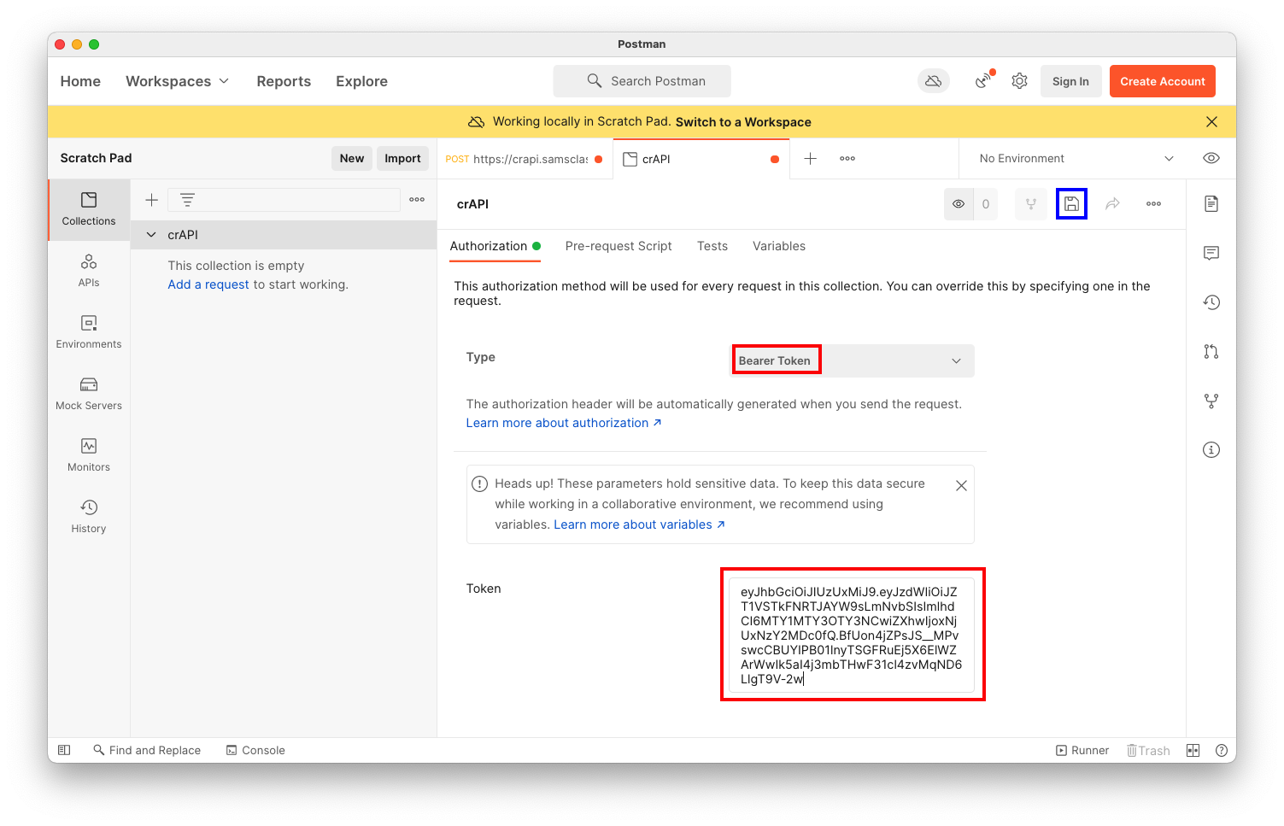
Task: Click the Create Account button
Action: 1163,81
